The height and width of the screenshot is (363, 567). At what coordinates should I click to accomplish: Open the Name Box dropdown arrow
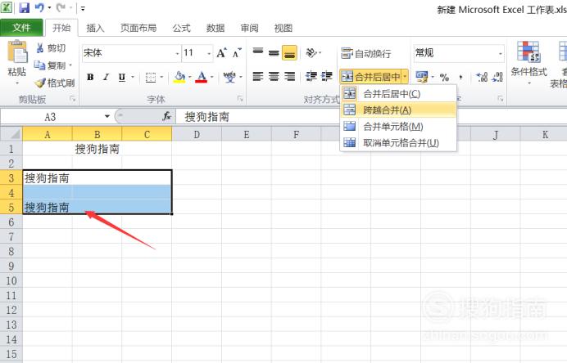[107, 116]
